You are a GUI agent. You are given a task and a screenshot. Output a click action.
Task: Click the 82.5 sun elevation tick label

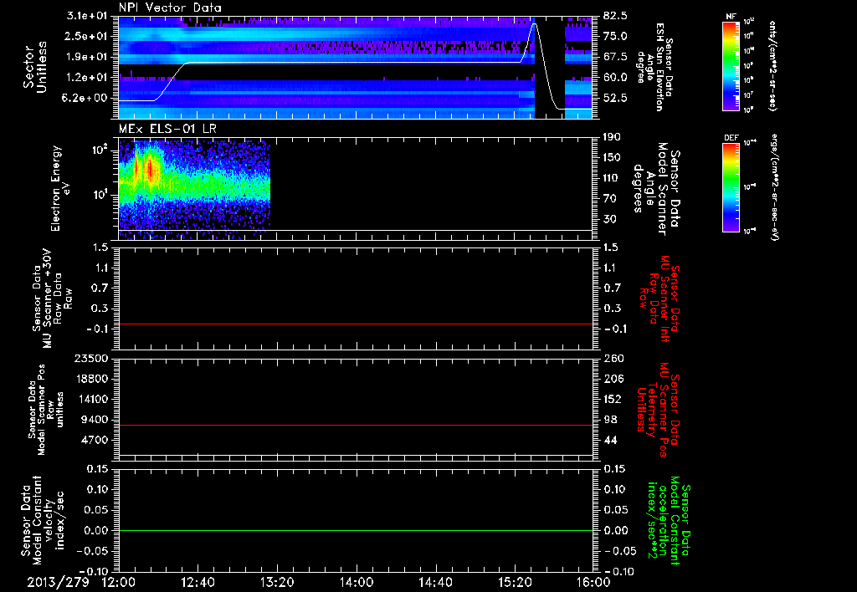point(615,16)
